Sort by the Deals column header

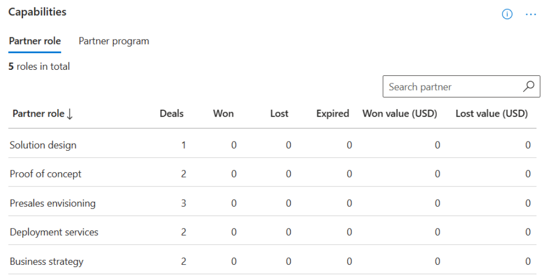pos(172,114)
